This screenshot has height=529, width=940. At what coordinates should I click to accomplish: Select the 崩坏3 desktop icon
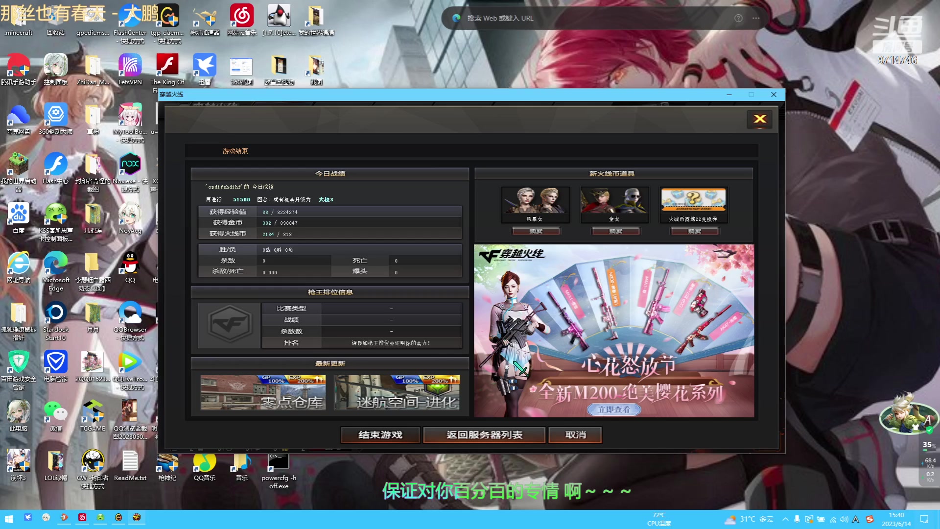coord(19,465)
